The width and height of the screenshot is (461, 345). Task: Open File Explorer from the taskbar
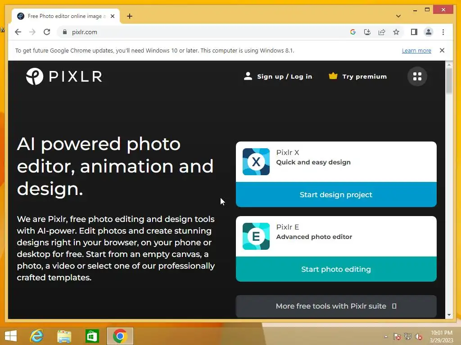64,336
